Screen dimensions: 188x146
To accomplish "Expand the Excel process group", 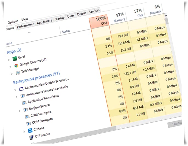I will [x=9, y=60].
